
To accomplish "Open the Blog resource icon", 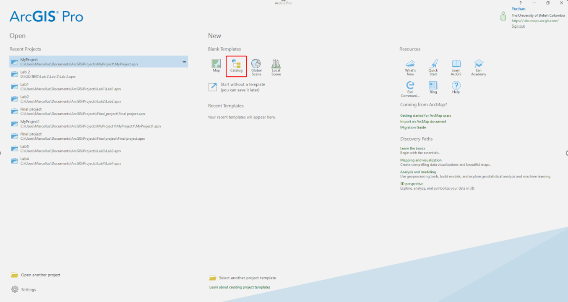I will pos(433,86).
